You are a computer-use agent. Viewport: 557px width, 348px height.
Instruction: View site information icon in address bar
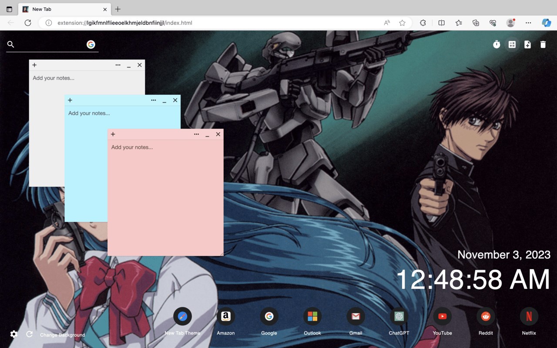pyautogui.click(x=49, y=23)
